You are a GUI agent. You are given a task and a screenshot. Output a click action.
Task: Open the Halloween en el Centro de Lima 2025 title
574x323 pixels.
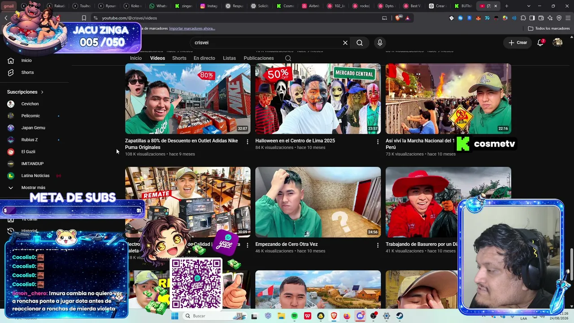pyautogui.click(x=295, y=141)
